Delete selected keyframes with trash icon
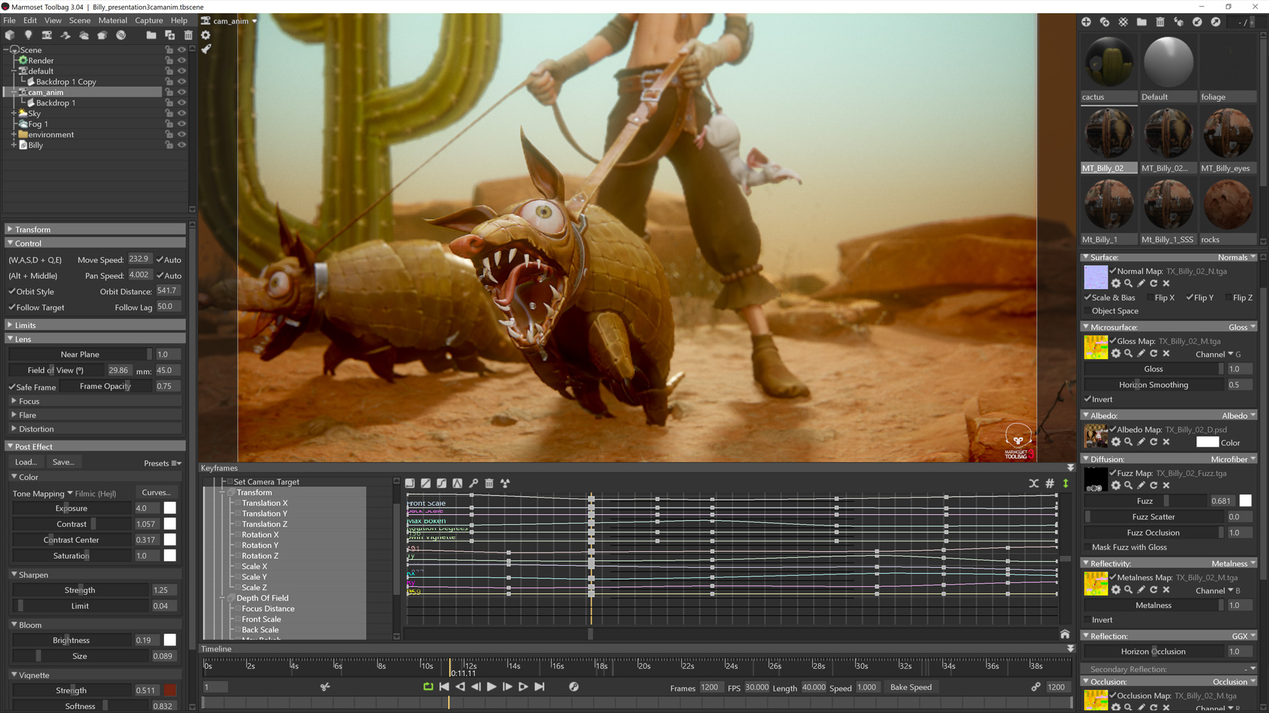 point(489,483)
